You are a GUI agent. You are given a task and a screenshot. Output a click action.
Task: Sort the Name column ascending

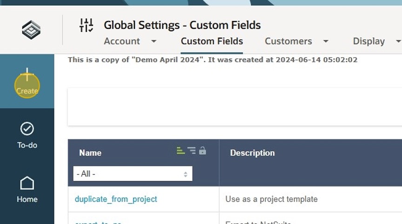tap(181, 151)
